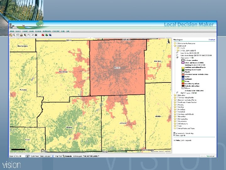This screenshot has height=170, width=226.
Task: Click the header logo landscape image
Action: click(27, 25)
